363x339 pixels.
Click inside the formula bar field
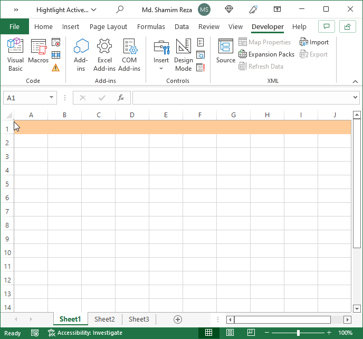tap(243, 98)
